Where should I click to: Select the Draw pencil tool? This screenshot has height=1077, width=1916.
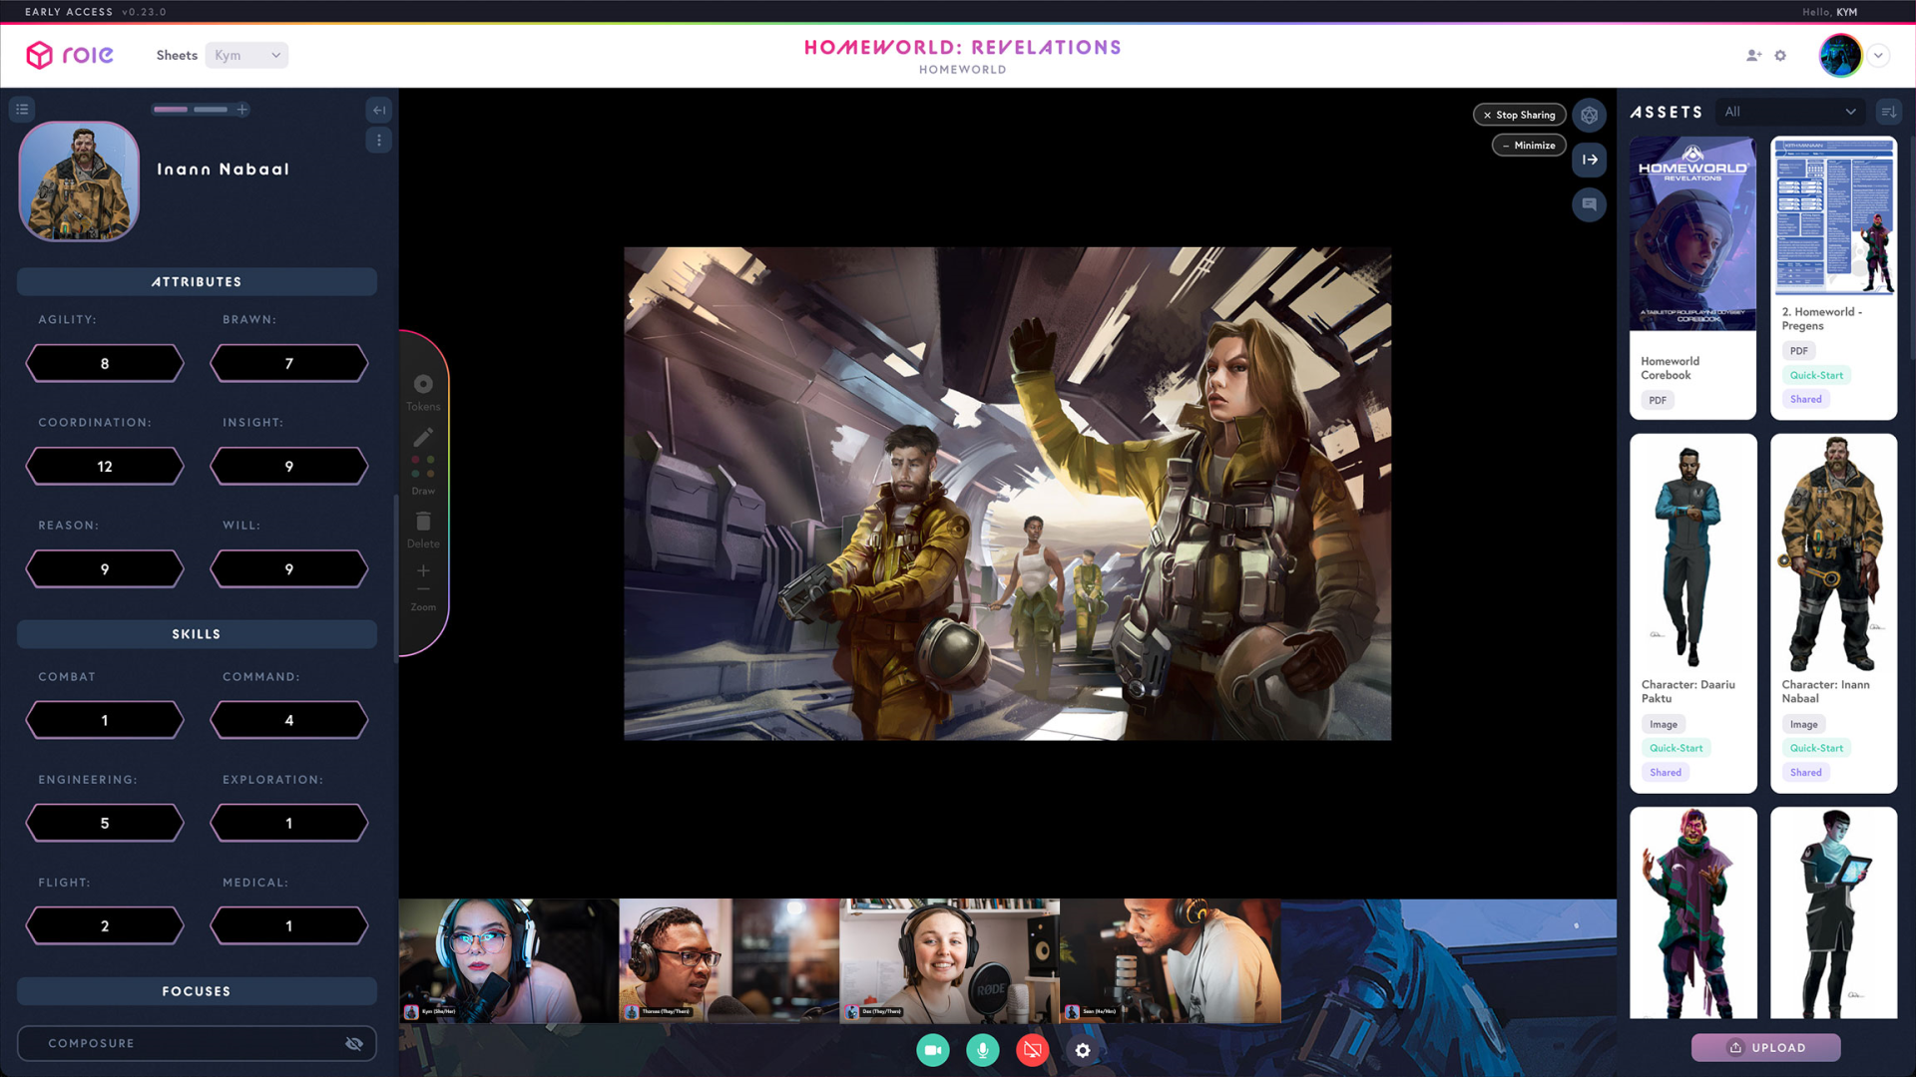pos(423,438)
